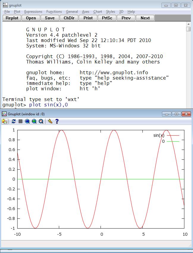This screenshot has width=193, height=253.
Task: Click the autoscale zoom icon
Action: point(41,121)
